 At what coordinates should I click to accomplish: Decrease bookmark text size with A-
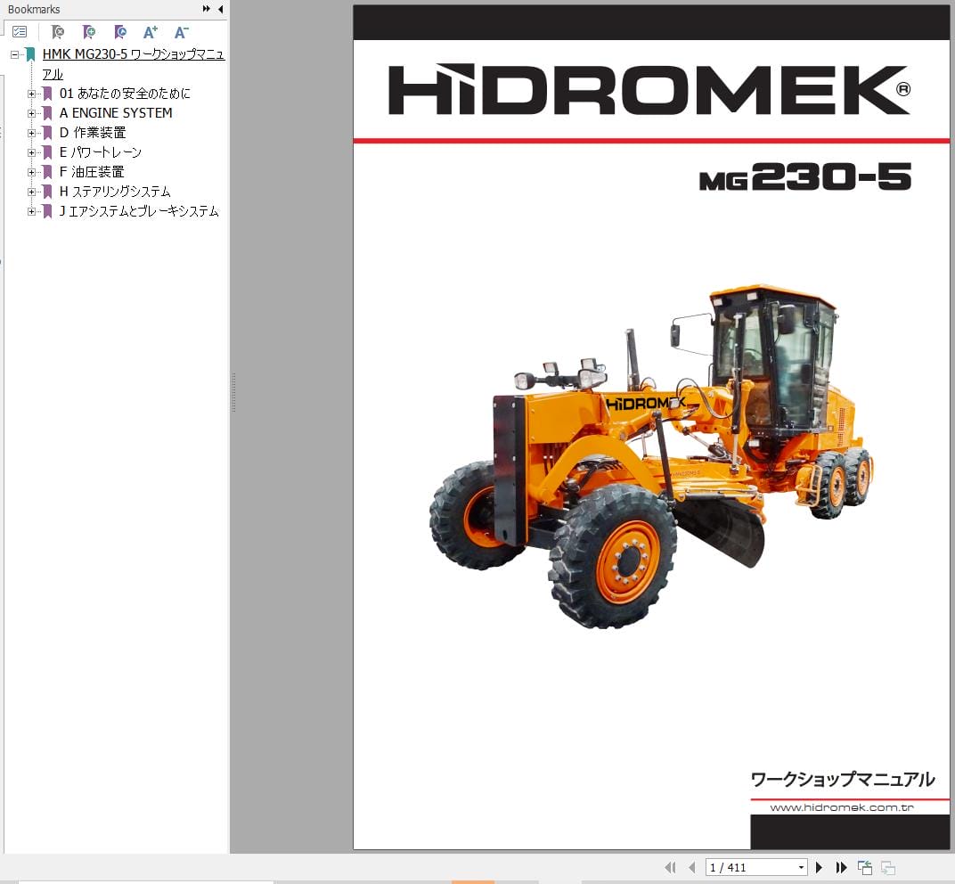[182, 32]
